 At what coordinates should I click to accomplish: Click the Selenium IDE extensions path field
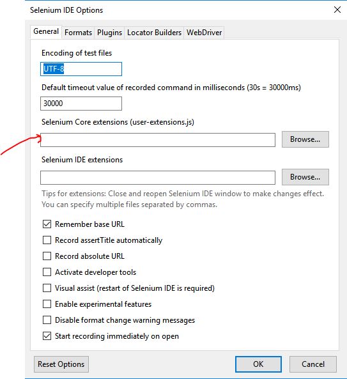click(x=158, y=178)
